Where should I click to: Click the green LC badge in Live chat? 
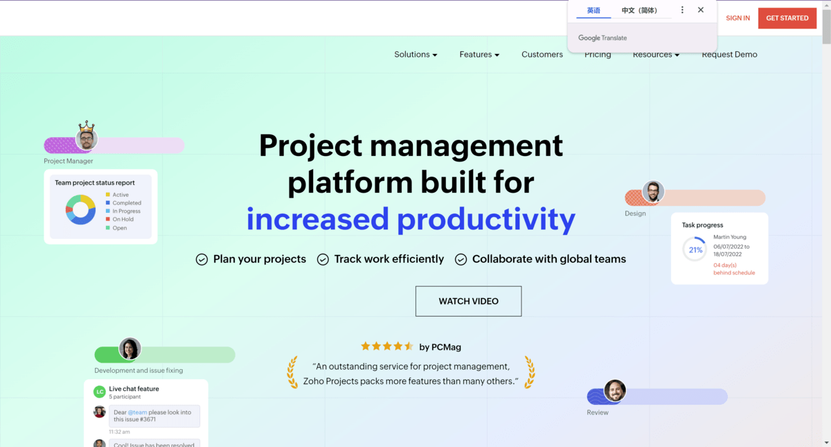point(100,392)
